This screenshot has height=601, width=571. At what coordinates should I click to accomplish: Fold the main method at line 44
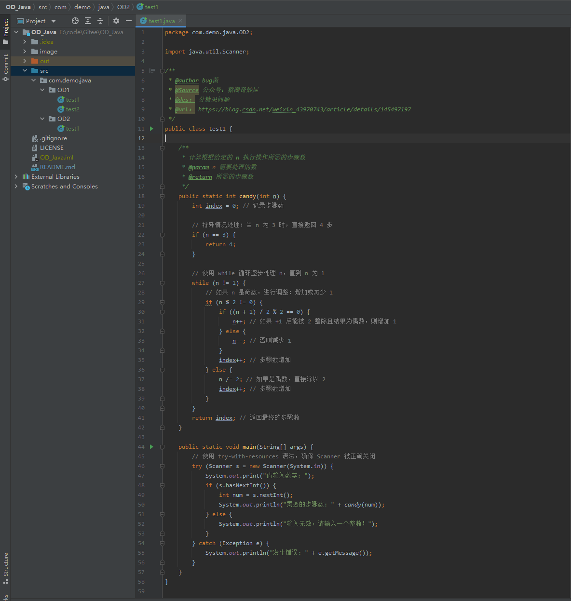click(x=162, y=447)
